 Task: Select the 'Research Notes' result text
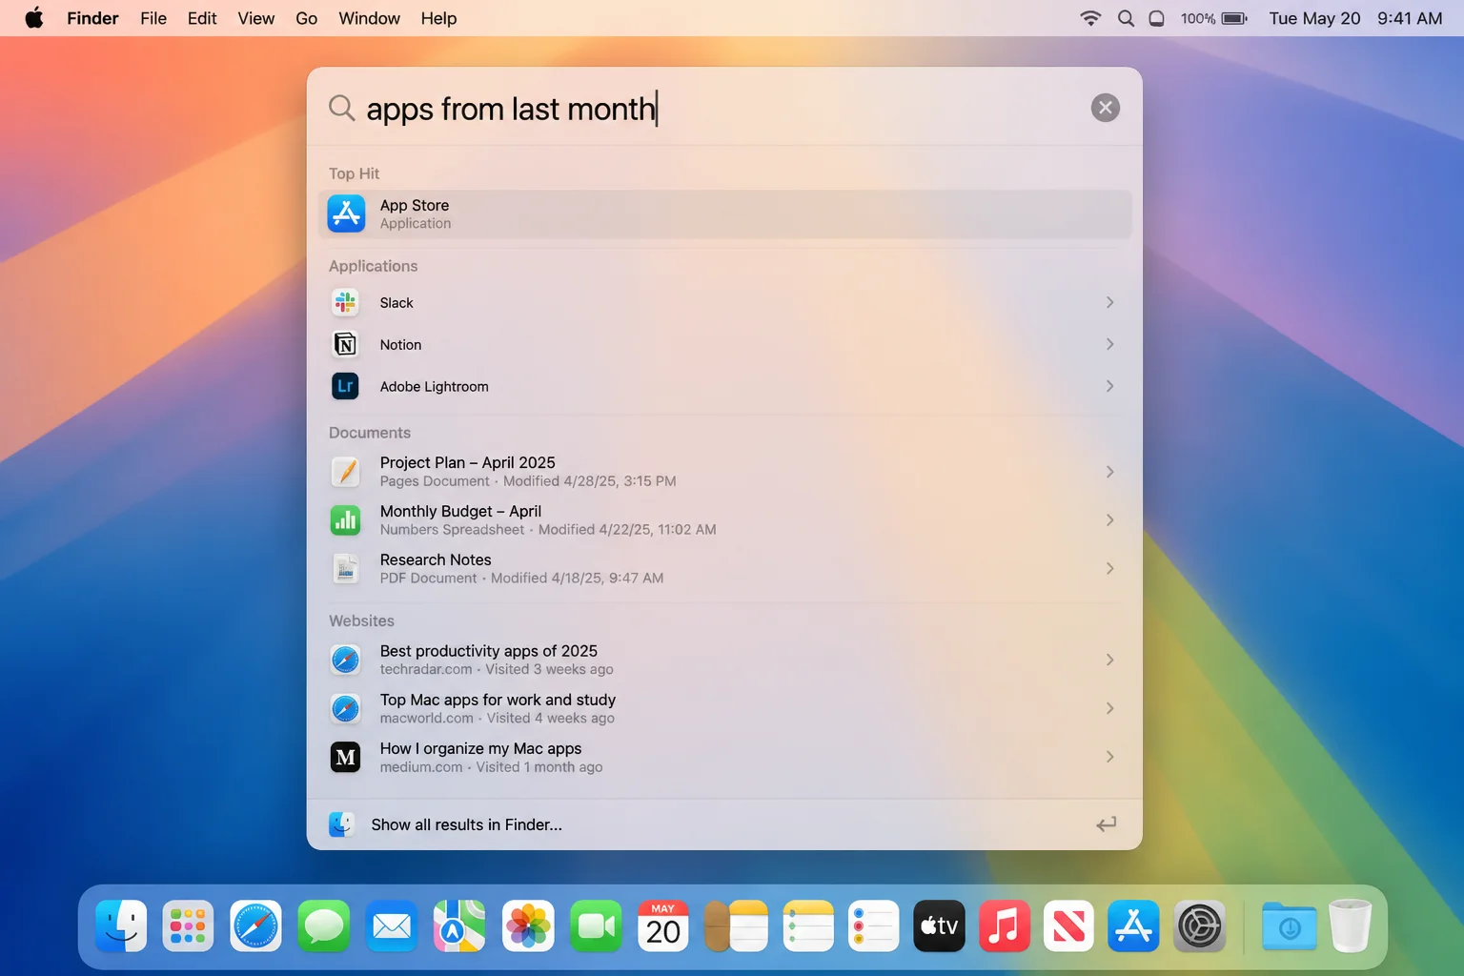[x=436, y=559]
